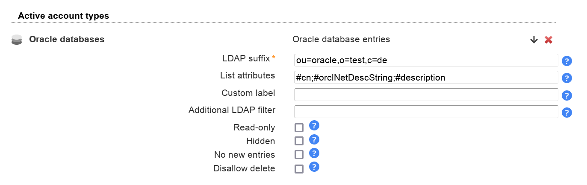Toggle the Hidden checkbox
587x185 pixels.
pyautogui.click(x=299, y=141)
